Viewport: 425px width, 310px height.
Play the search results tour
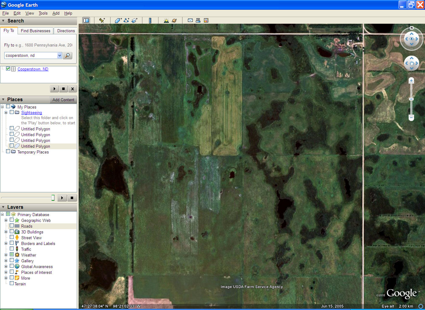(54, 89)
